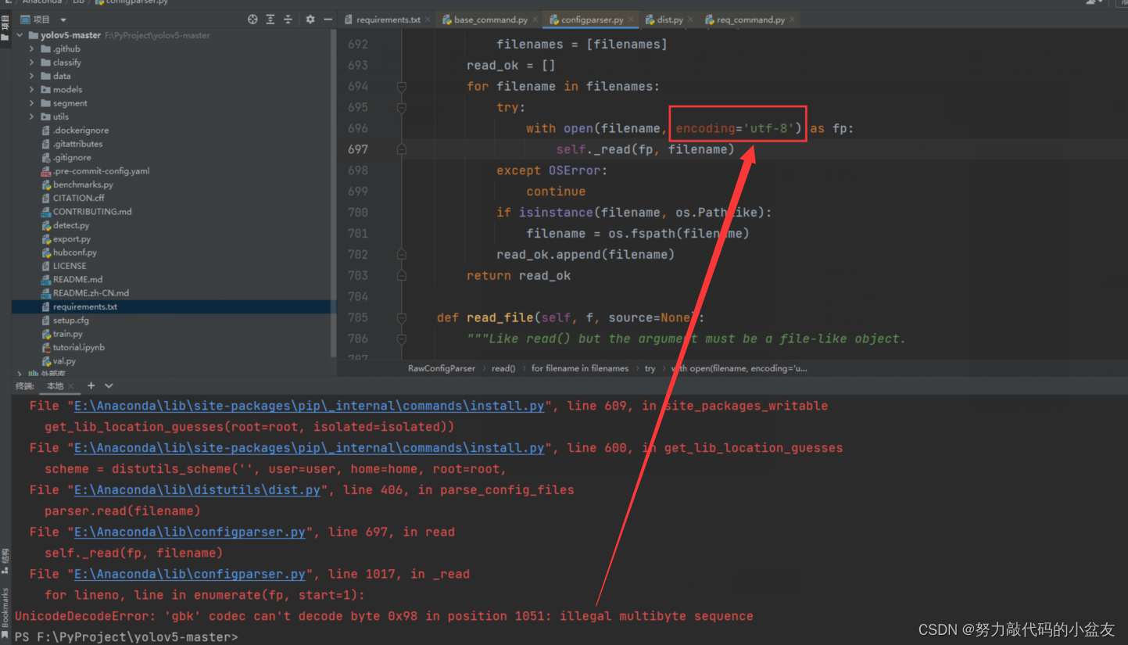The width and height of the screenshot is (1128, 645).
Task: Expand the utils folder
Action: click(x=32, y=116)
